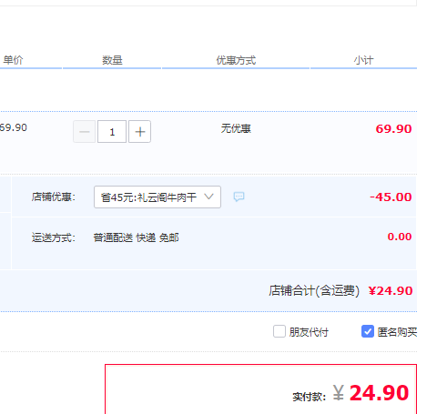
Task: Open the 省45元 store discount dropdown
Action: tap(157, 197)
